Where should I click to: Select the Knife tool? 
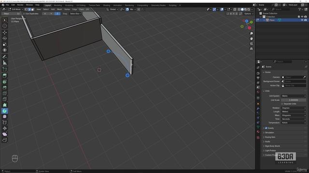coord(5,99)
